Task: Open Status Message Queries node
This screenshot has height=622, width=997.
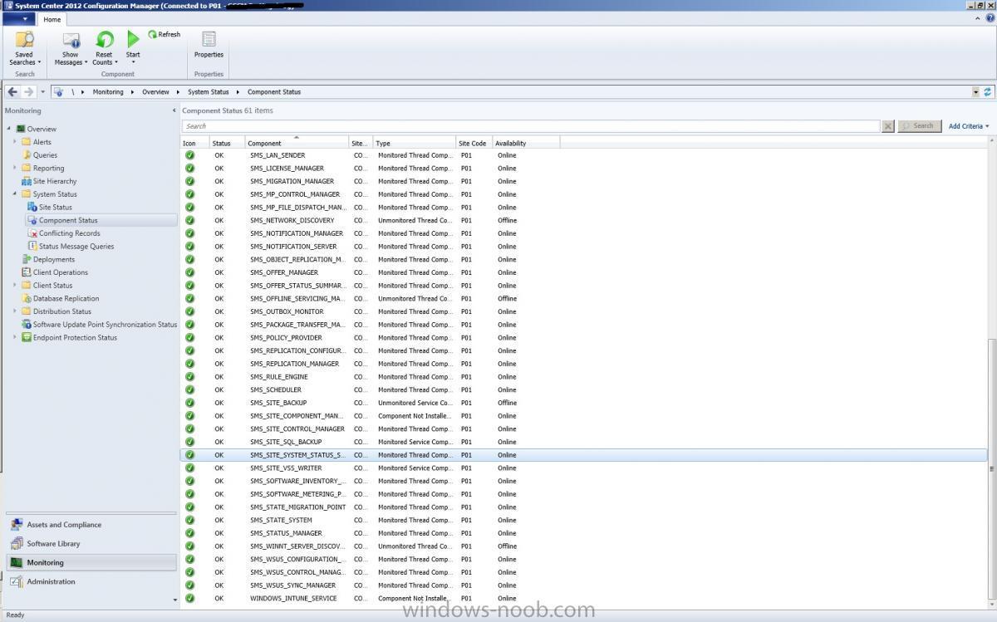Action: tap(76, 246)
